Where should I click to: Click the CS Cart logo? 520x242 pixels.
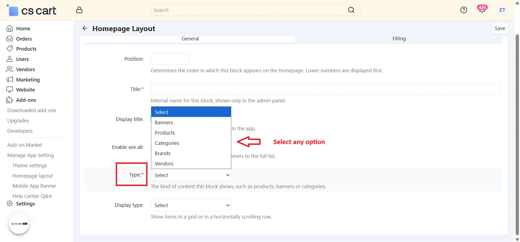point(32,10)
